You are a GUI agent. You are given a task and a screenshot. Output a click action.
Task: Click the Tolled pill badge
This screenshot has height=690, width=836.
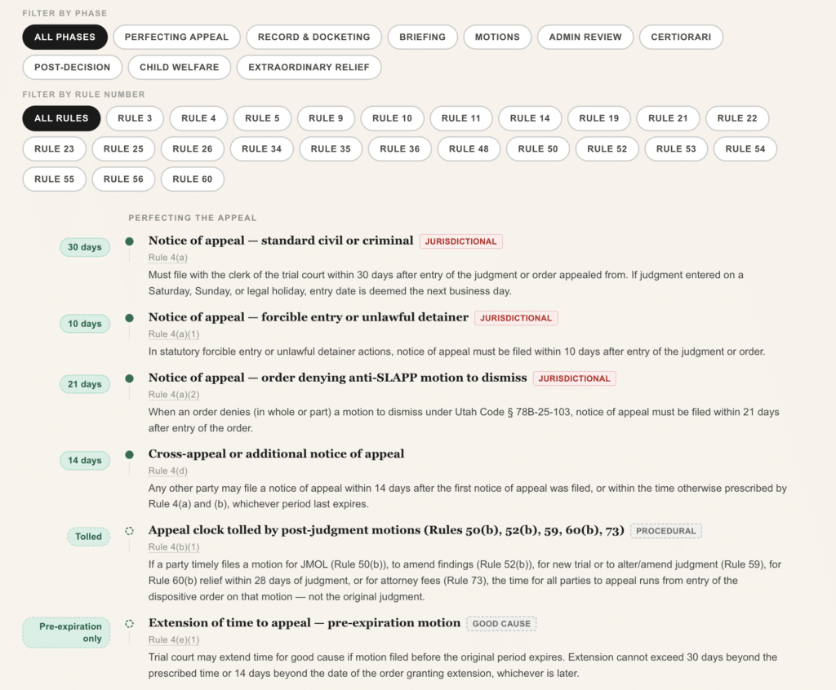pos(87,537)
